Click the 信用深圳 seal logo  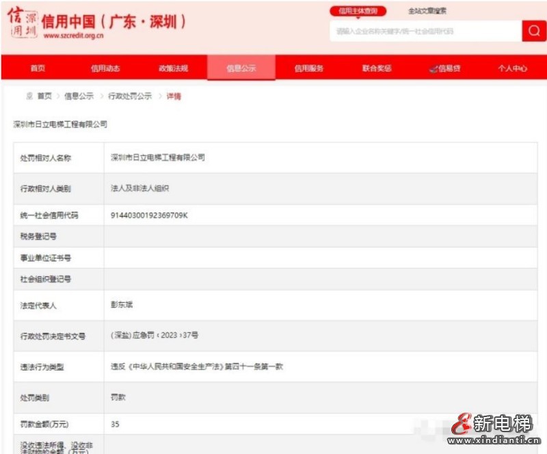[22, 24]
